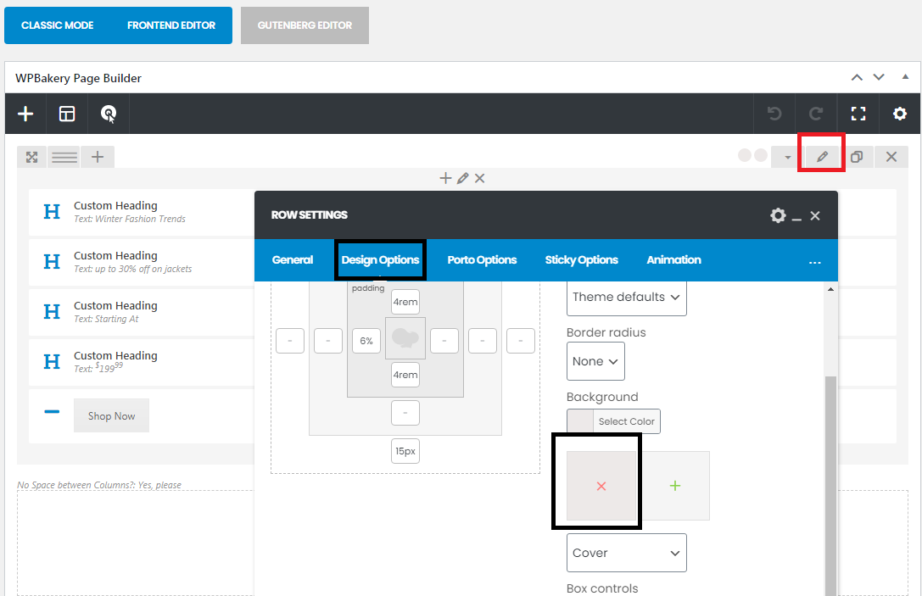Switch to Classic Mode
This screenshot has height=596, width=922.
[58, 25]
